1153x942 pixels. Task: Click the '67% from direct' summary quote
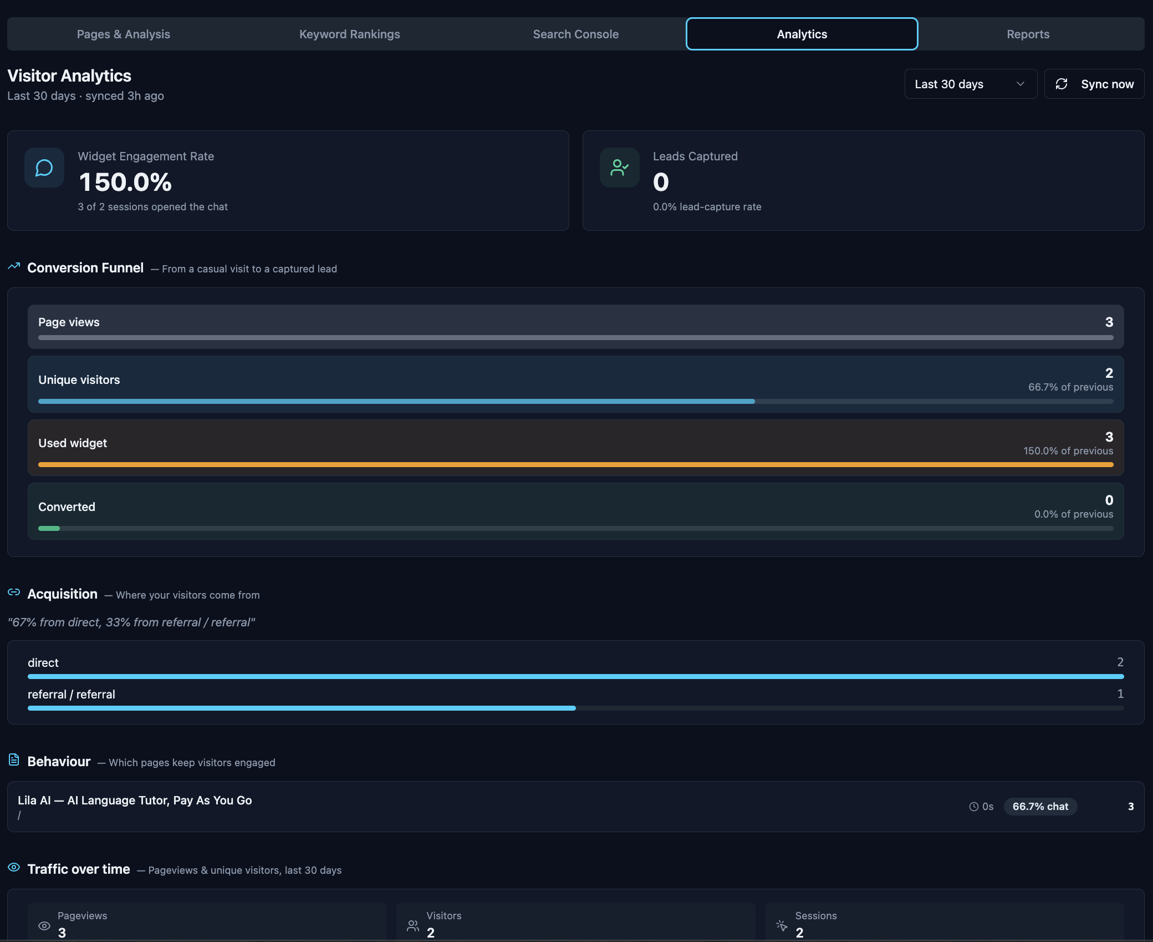(131, 622)
